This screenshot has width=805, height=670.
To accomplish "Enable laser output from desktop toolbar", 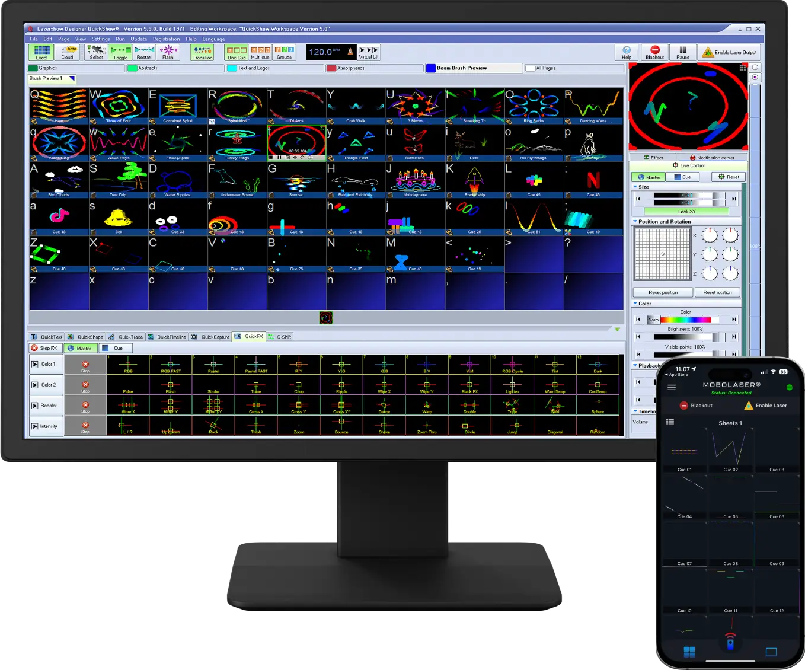I will [x=729, y=52].
